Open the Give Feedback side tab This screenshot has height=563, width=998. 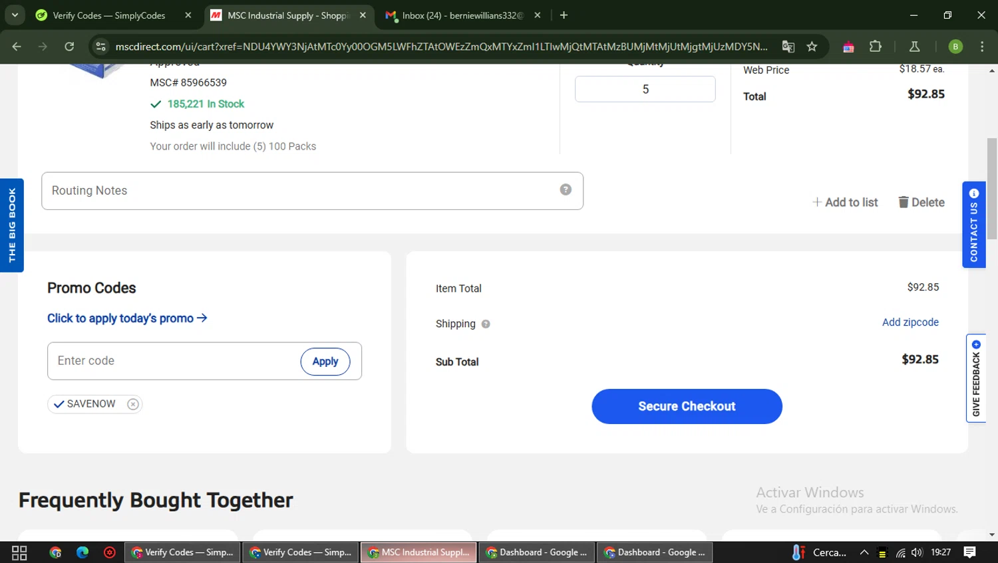click(x=976, y=378)
